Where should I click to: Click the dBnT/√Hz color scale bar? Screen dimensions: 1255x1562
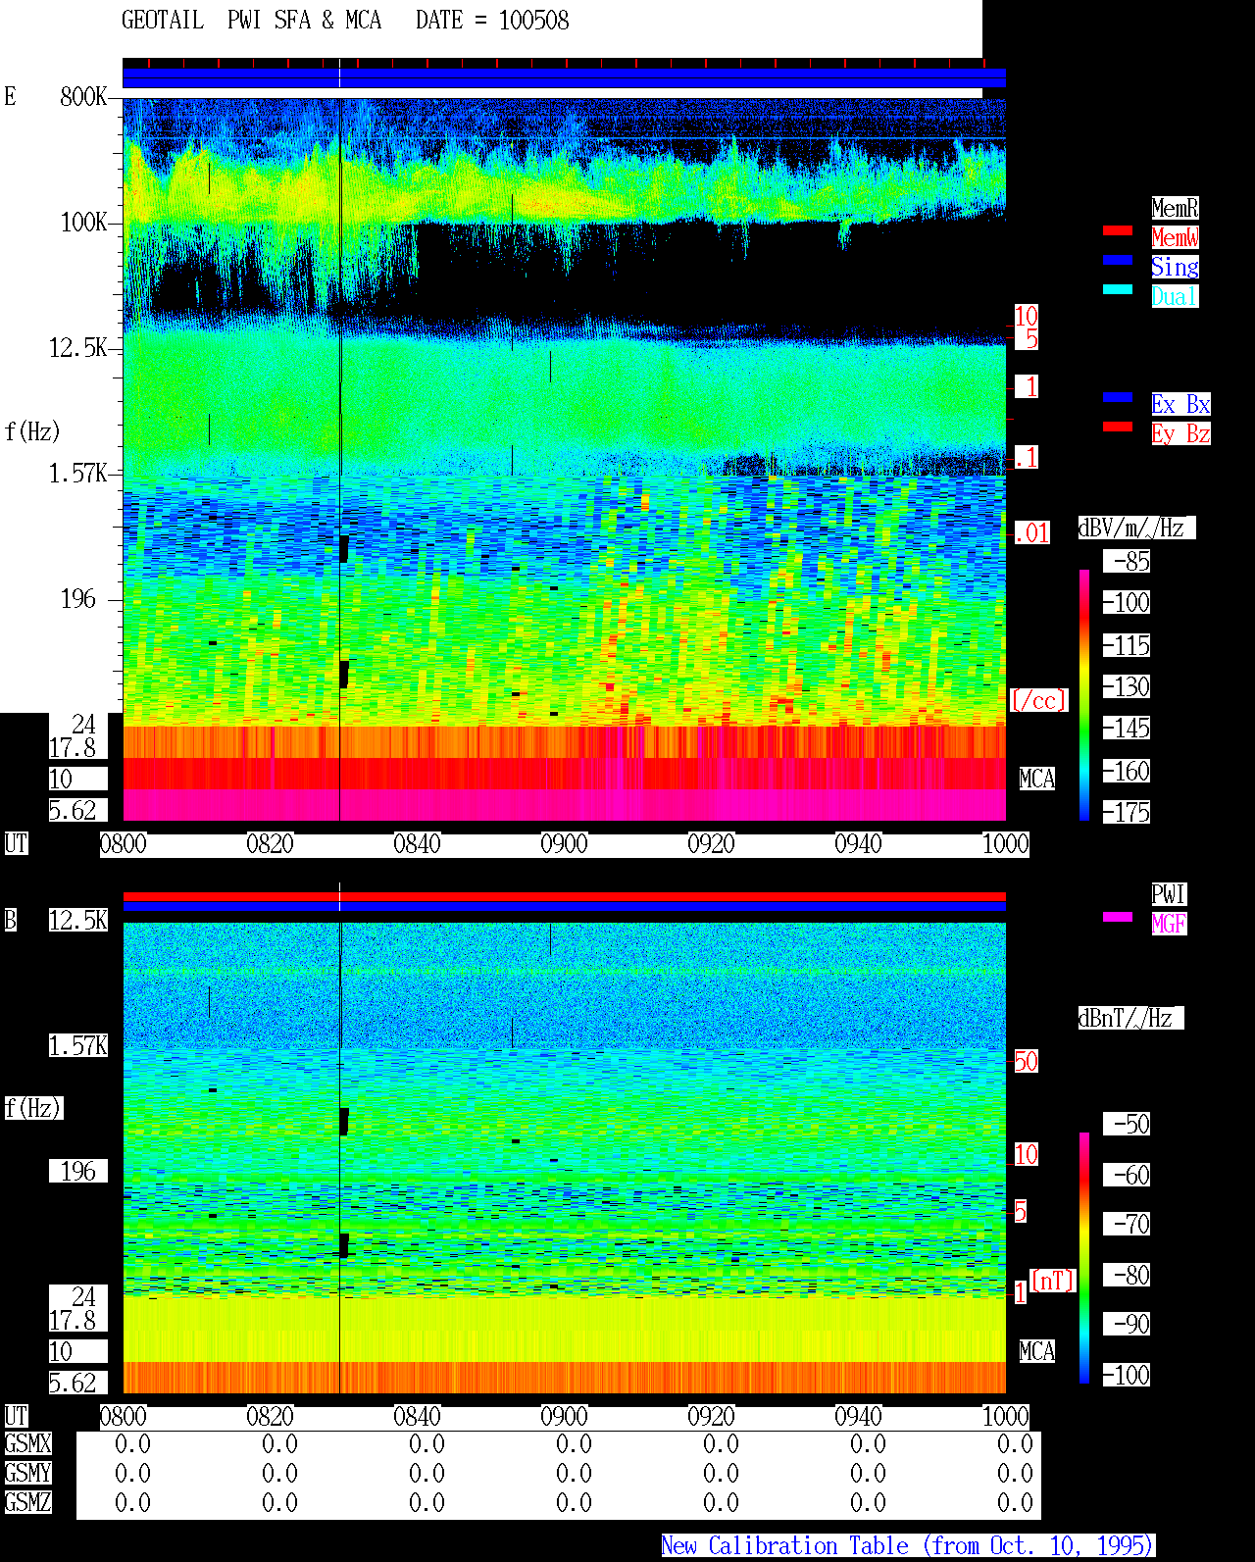pos(1084,1258)
